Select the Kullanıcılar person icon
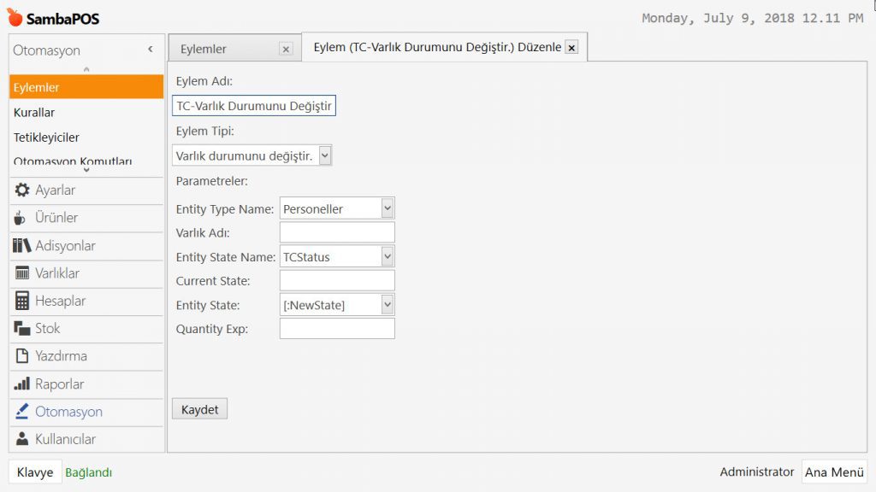 pyautogui.click(x=22, y=439)
